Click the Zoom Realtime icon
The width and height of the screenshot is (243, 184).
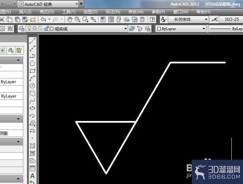coord(78,19)
